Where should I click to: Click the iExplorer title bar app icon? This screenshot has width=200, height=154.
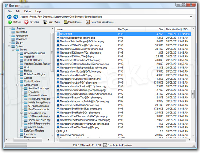point(6,6)
